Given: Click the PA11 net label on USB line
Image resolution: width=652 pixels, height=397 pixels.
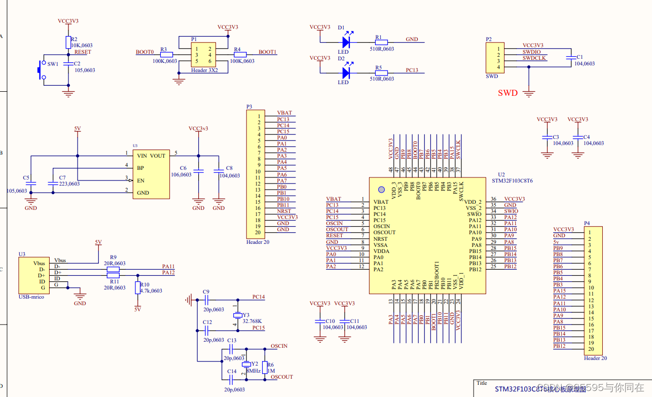Looking at the screenshot, I should (x=168, y=266).
